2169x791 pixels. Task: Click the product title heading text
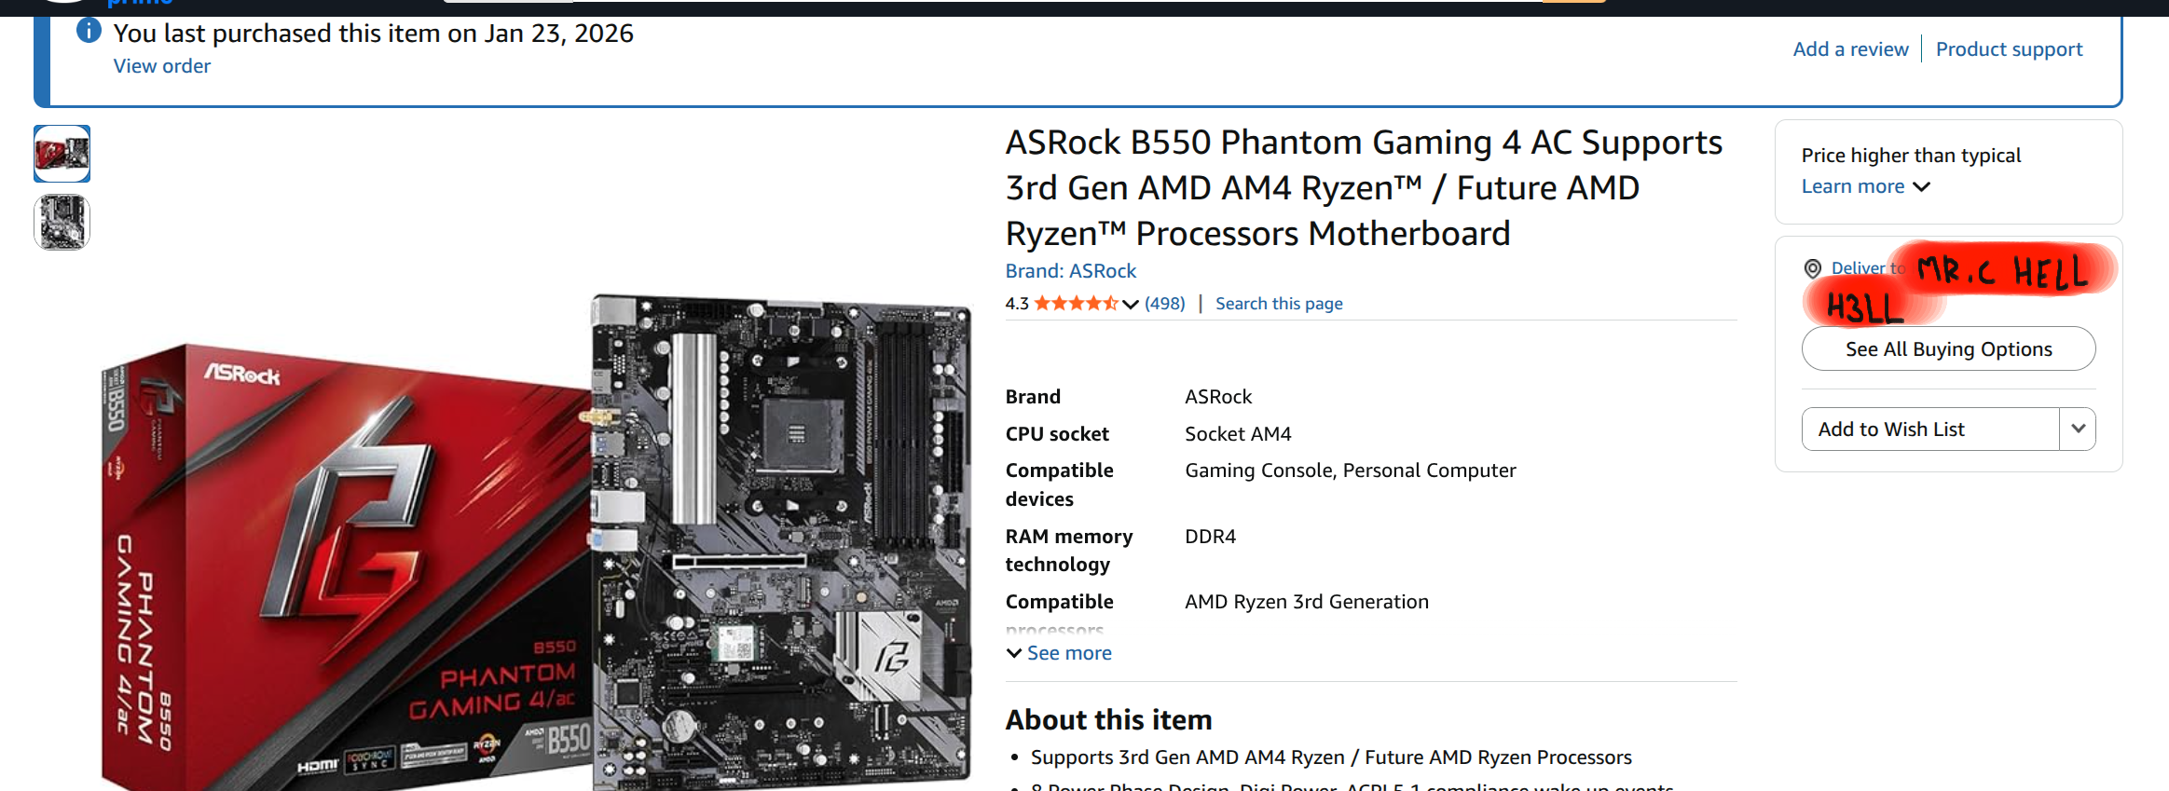coord(1364,187)
